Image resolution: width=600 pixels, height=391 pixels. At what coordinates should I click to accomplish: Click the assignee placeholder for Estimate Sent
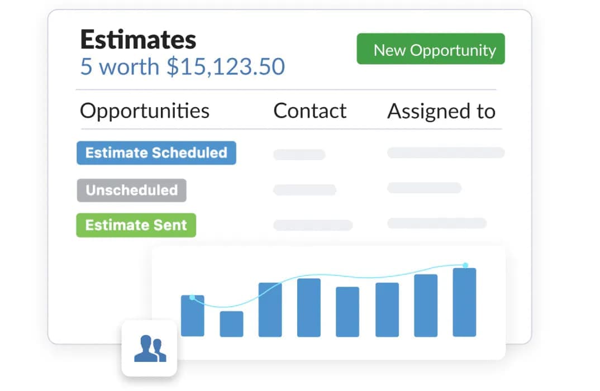pos(437,223)
